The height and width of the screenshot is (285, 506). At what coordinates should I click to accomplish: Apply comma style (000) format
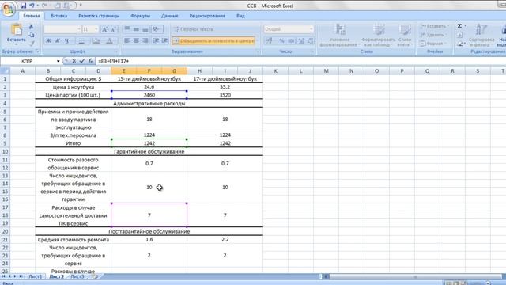[291, 40]
